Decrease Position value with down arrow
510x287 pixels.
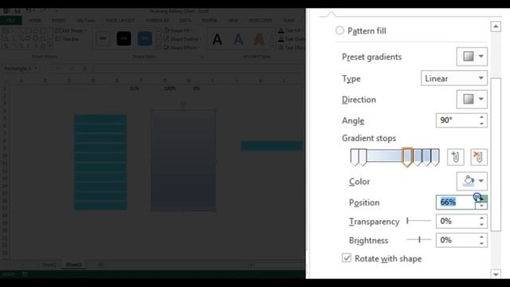click(481, 206)
